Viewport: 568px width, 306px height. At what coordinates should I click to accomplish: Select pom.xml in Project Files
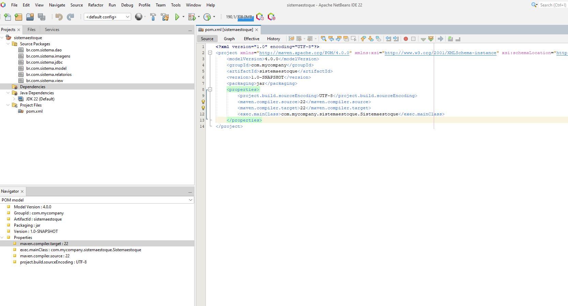coord(34,111)
